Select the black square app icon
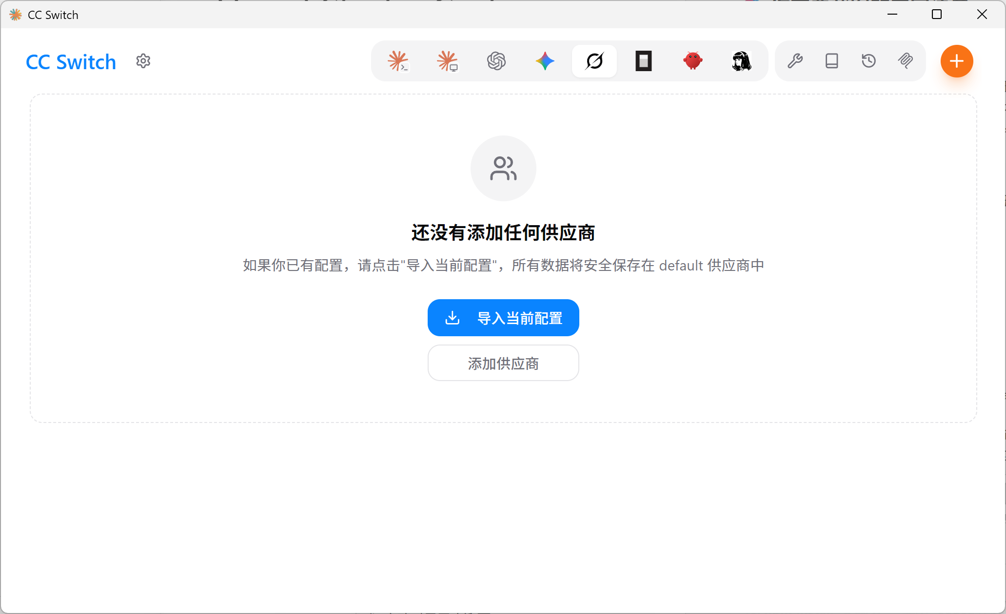 click(x=644, y=61)
